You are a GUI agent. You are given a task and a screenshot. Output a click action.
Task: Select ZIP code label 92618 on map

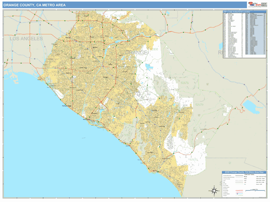coord(150,88)
